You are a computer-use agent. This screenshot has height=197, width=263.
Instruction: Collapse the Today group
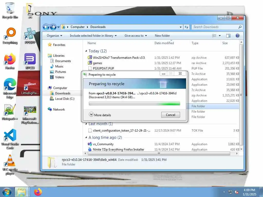tap(86, 51)
